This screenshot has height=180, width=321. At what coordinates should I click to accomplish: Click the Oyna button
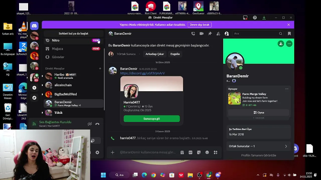pyautogui.click(x=259, y=112)
